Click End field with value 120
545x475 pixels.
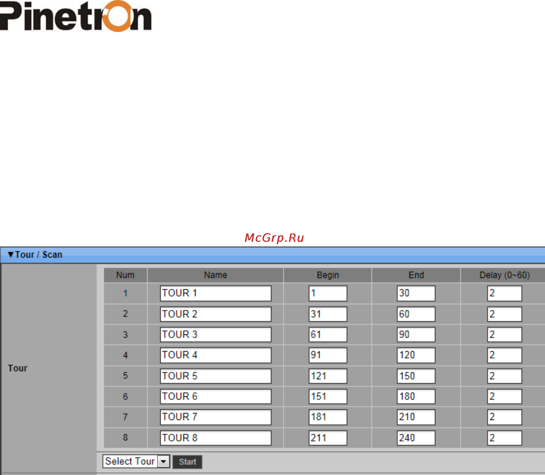click(x=416, y=355)
